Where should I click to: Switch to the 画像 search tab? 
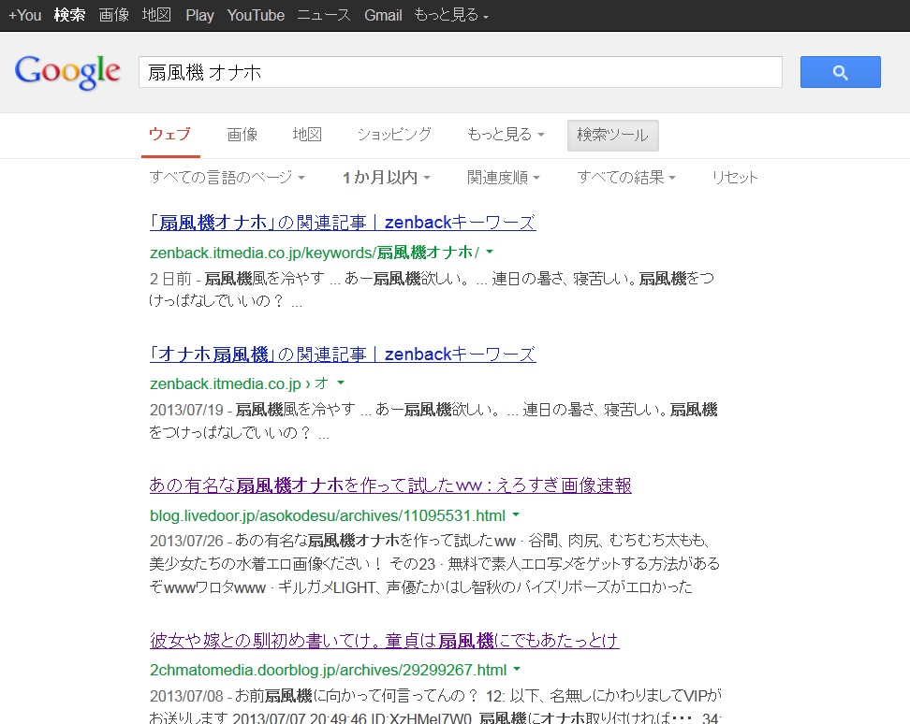tap(242, 135)
